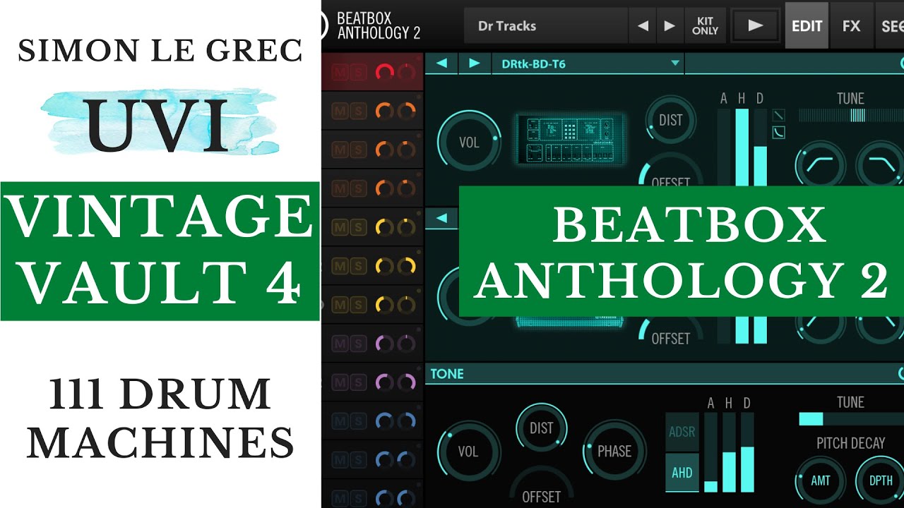The image size is (904, 508).
Task: Click the right knob on second purple track
Action: [x=406, y=382]
